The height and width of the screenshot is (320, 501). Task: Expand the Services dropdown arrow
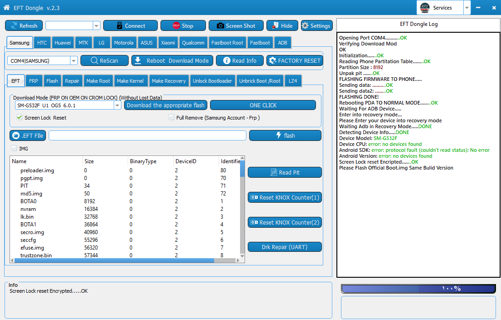(467, 8)
